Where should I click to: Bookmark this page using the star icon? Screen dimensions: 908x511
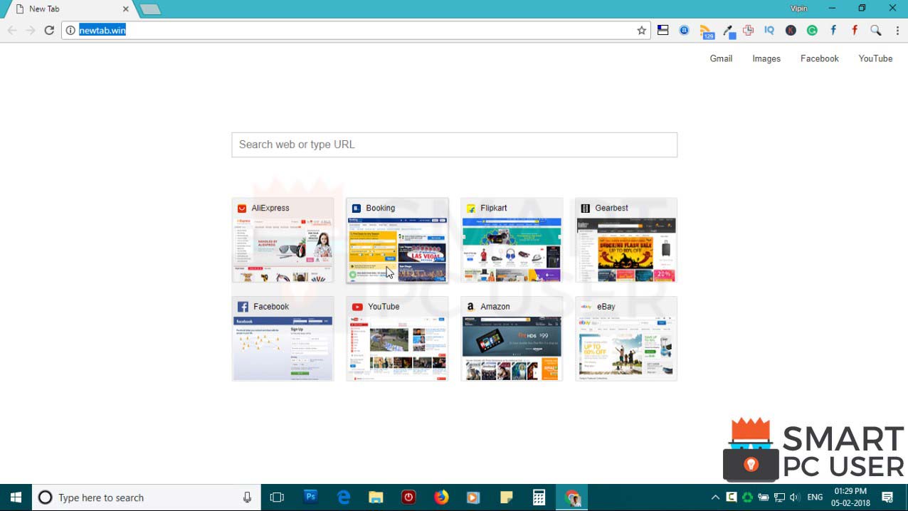pyautogui.click(x=640, y=30)
